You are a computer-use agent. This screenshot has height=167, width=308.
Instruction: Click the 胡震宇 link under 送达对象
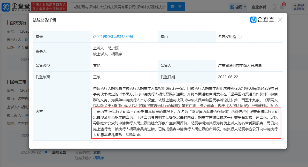tap(99, 158)
